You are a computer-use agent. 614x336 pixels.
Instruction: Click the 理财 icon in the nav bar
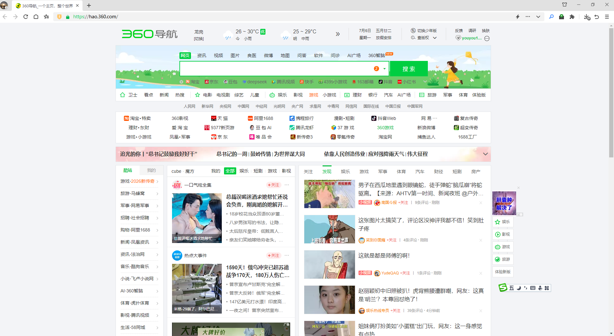click(x=347, y=95)
